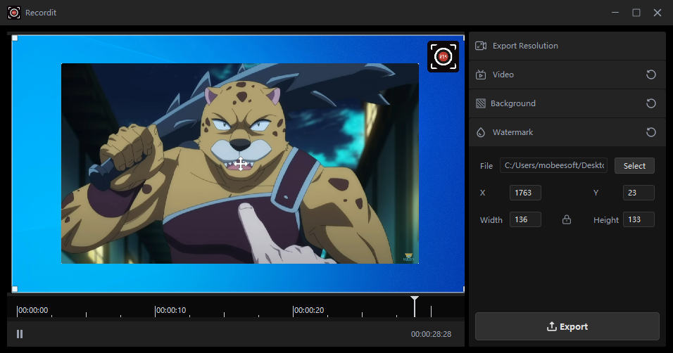Click Select to choose watermark file
This screenshot has height=353, width=673.
634,166
